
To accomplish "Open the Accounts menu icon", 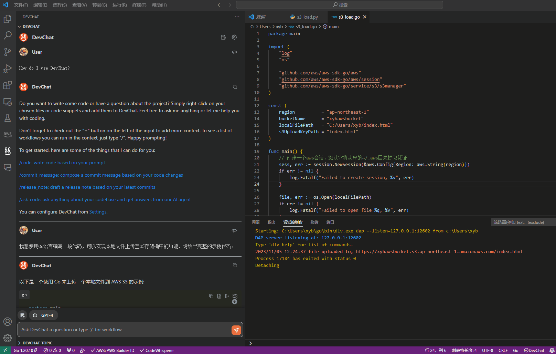I will 8,322.
